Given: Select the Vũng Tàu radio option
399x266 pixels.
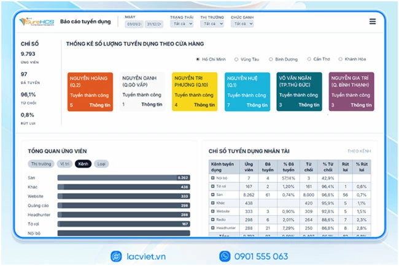Looking at the screenshot, I should pyautogui.click(x=236, y=59).
